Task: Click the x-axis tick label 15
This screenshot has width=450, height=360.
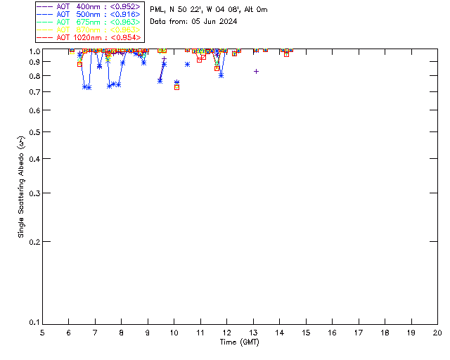Action: pos(306,333)
